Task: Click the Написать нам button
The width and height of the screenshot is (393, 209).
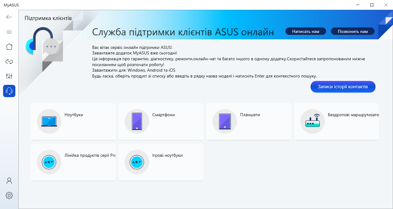Action: point(305,31)
